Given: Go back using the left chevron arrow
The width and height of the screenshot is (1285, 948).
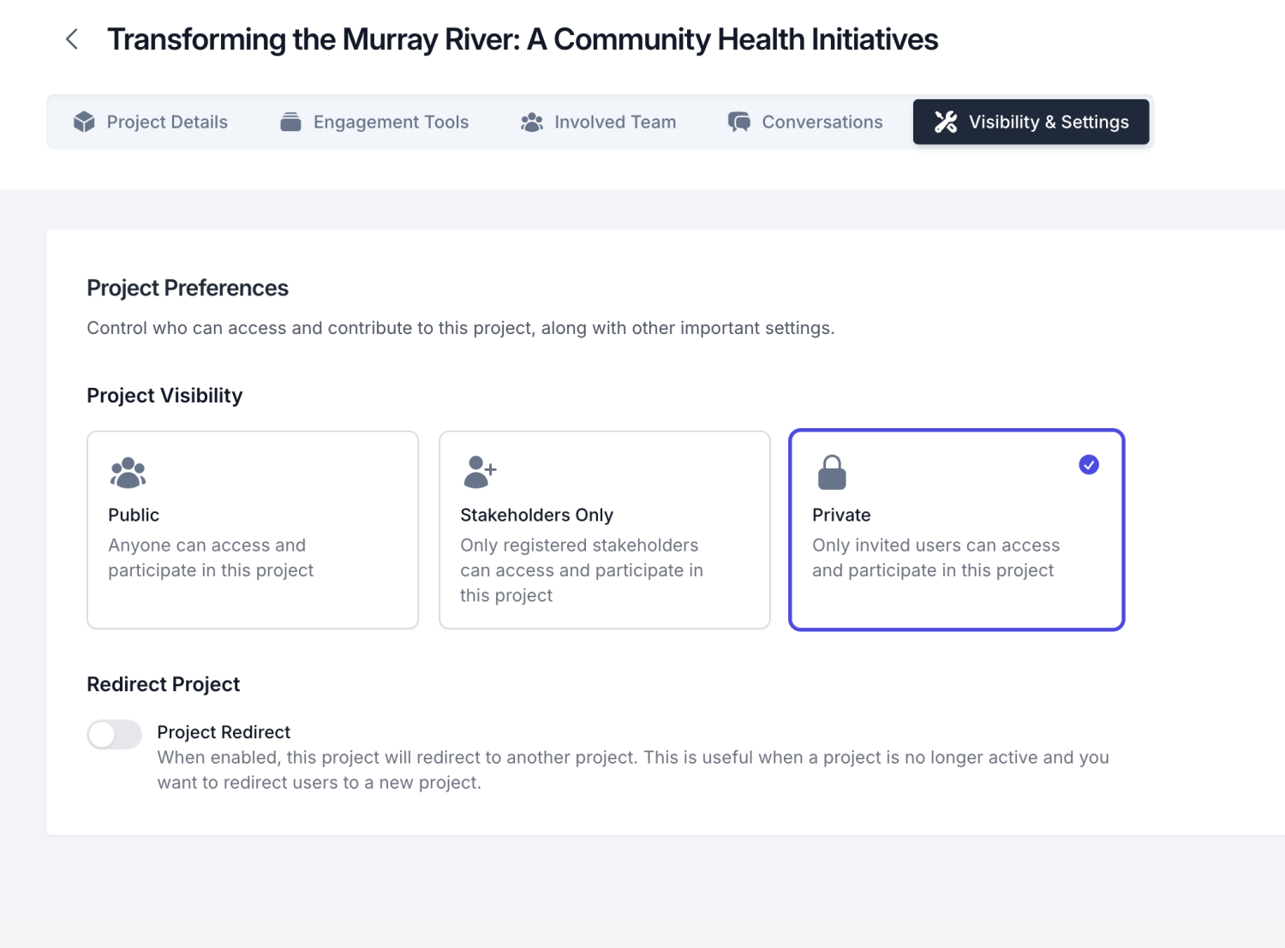Looking at the screenshot, I should point(72,39).
